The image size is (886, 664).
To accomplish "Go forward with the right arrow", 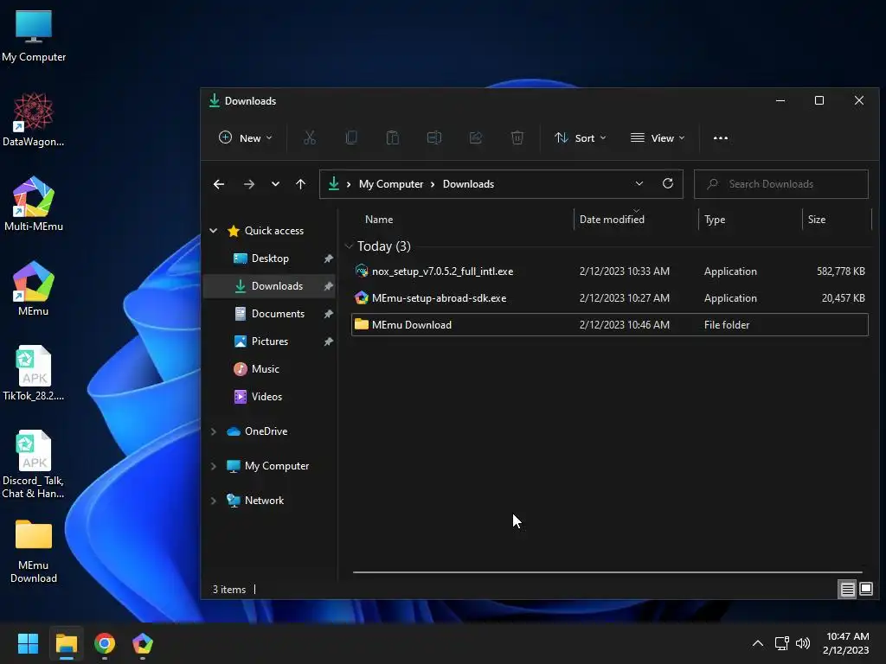I will pyautogui.click(x=248, y=184).
